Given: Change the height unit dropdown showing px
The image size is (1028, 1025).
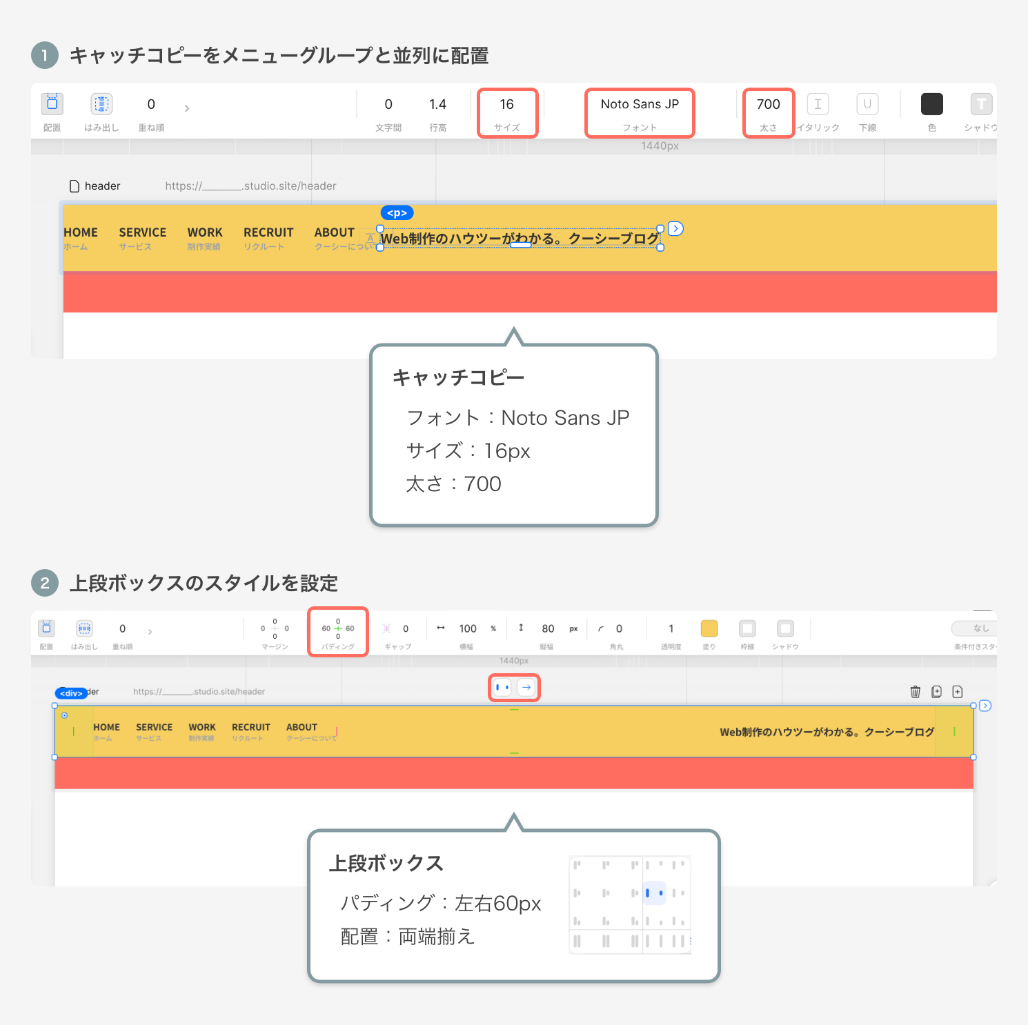Looking at the screenshot, I should [x=573, y=628].
